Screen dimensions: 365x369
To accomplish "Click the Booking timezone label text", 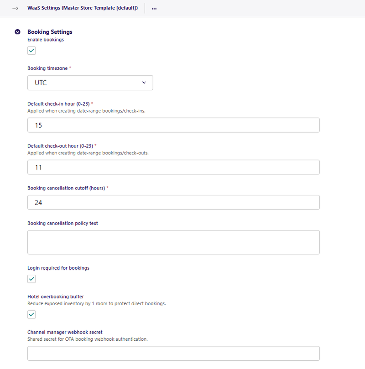I will tap(47, 68).
